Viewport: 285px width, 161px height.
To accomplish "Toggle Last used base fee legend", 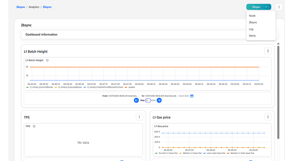I will click(x=214, y=153).
